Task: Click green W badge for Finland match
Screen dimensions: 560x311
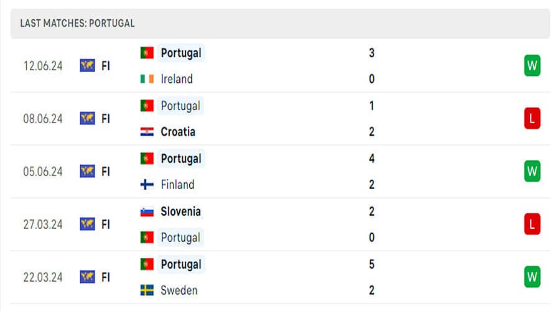Action: pos(532,171)
